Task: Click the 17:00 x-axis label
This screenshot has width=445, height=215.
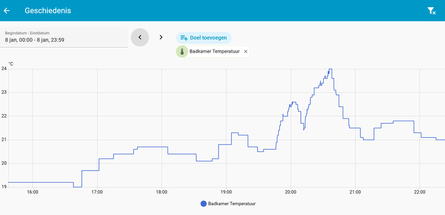Action: (97, 192)
